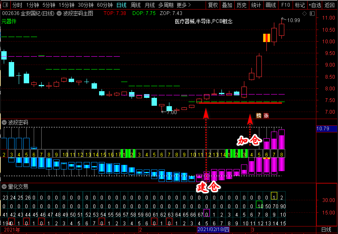Toggle 叠加 overlay mode
Image resolution: width=338 pixels, height=234 pixels.
(x=227, y=5)
